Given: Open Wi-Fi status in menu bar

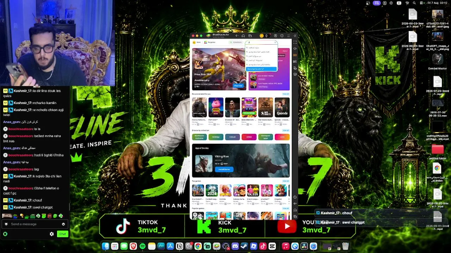Looking at the screenshot, I should point(407,3).
